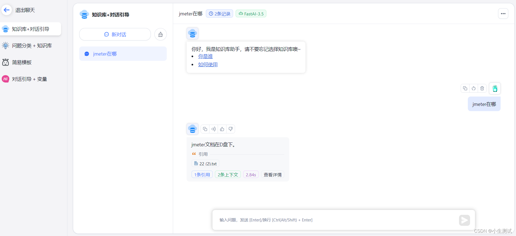Open the jmeter在哪 conversation history item
The width and height of the screenshot is (516, 236).
pos(123,54)
